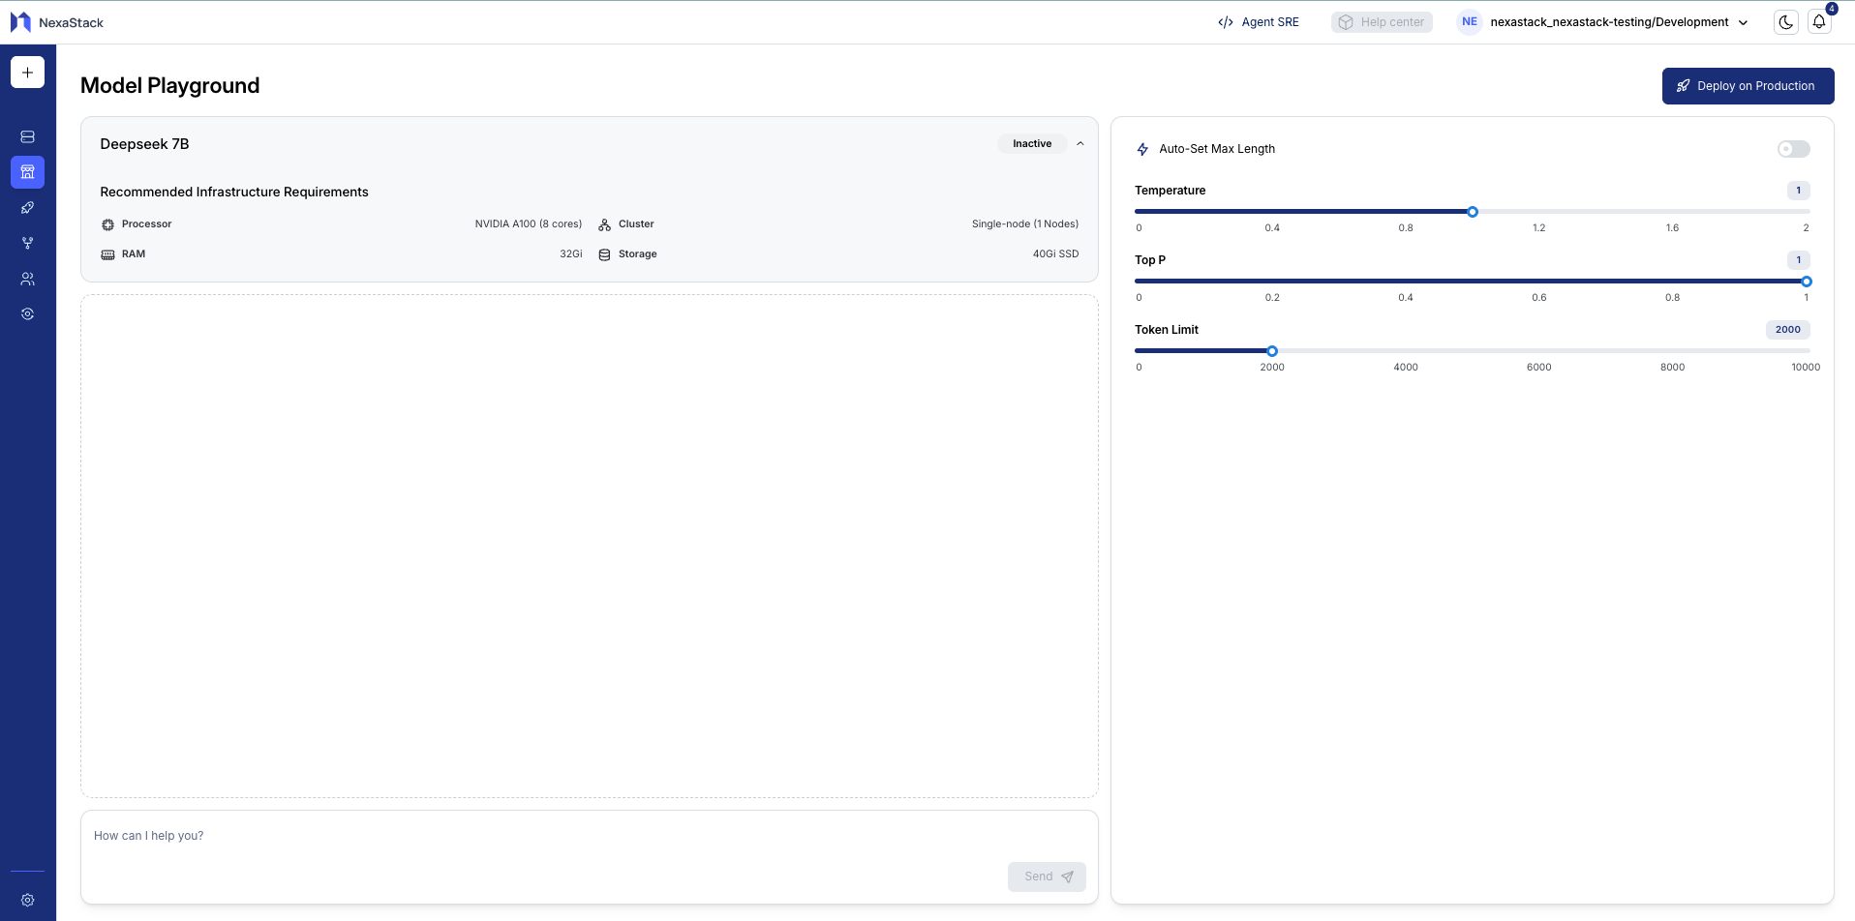The height and width of the screenshot is (921, 1855).
Task: Open the server stack sidebar icon
Action: tap(27, 137)
